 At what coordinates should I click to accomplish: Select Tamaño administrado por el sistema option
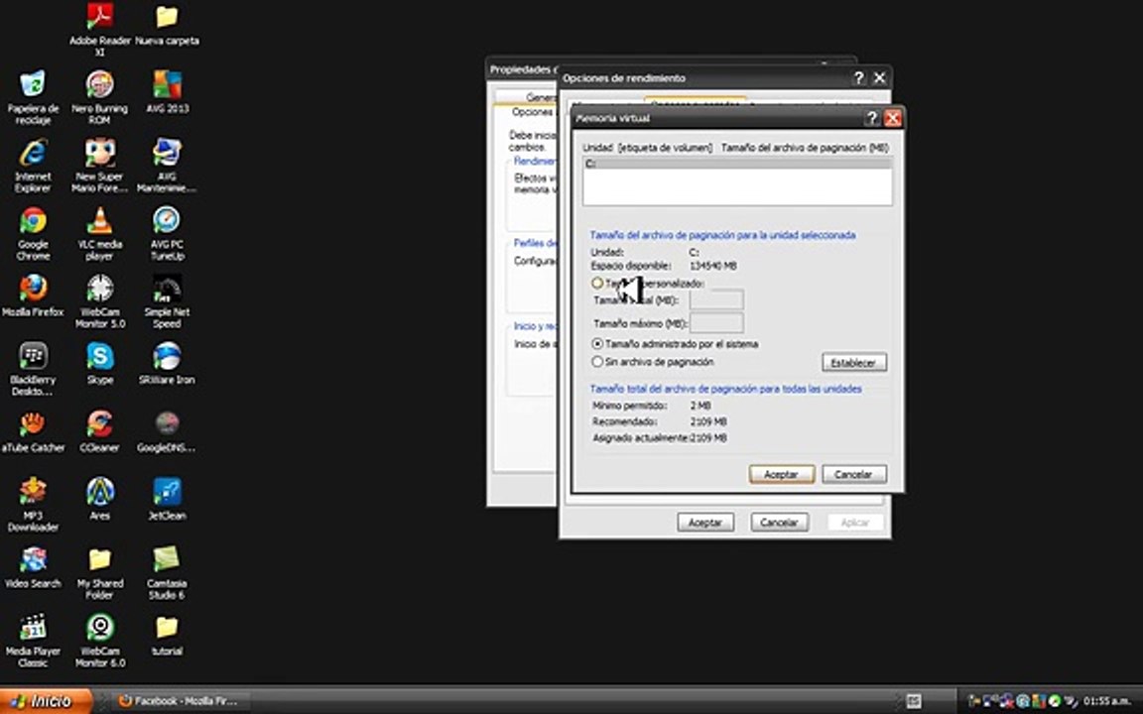pyautogui.click(x=597, y=343)
